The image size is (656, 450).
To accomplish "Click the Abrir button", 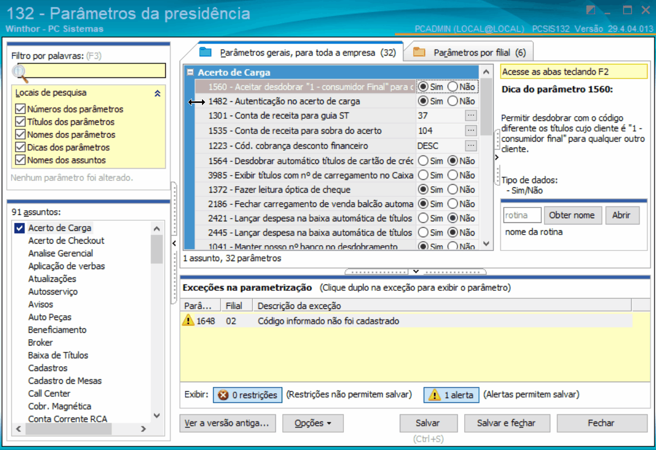I will coord(622,215).
